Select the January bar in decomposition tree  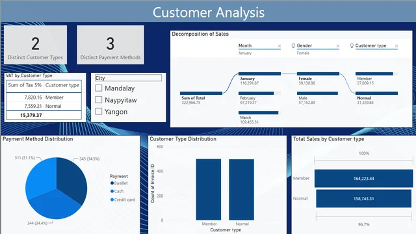(x=259, y=73)
